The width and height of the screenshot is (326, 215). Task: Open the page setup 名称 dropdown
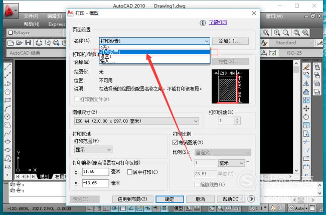coord(154,41)
